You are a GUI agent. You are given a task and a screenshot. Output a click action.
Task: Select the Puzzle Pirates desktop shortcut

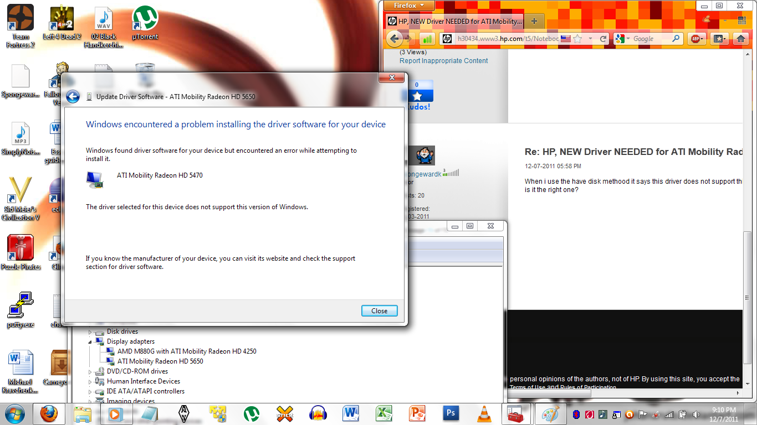[21, 252]
